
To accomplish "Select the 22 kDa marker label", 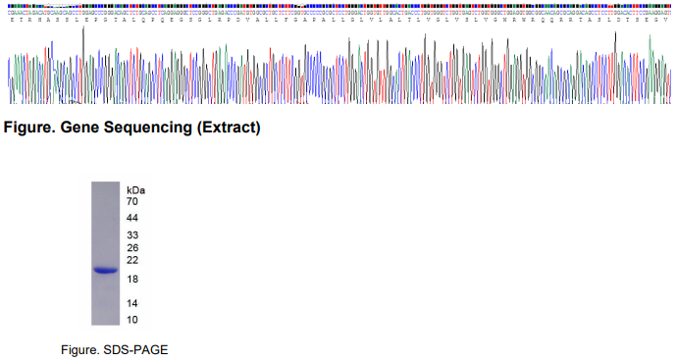I will [131, 260].
